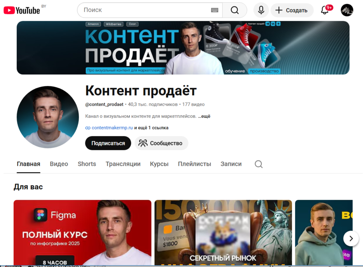Open the Плейлисты tab
The image size is (363, 267).
(x=194, y=164)
